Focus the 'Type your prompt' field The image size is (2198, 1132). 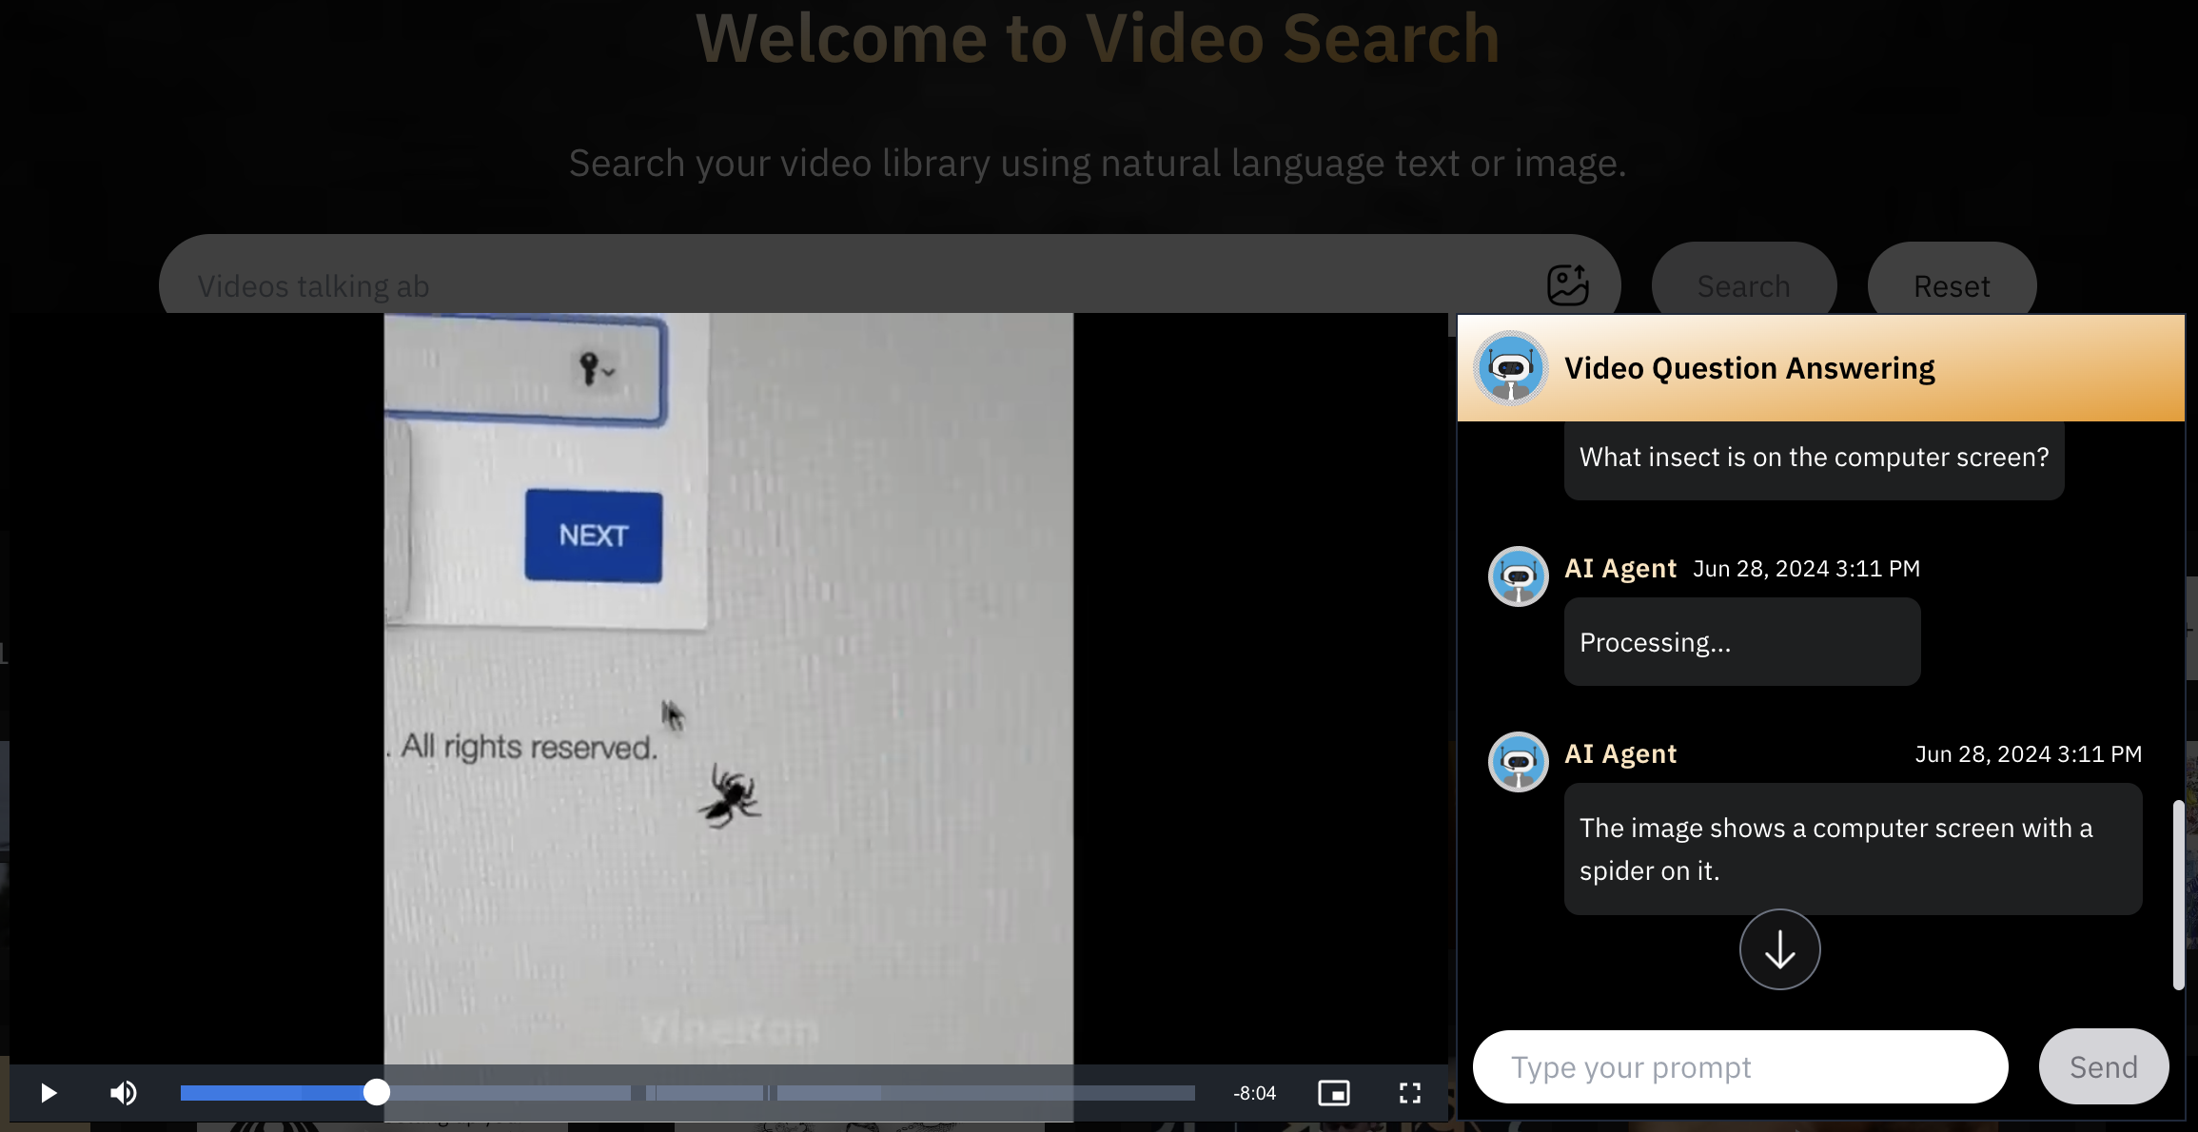click(x=1740, y=1066)
